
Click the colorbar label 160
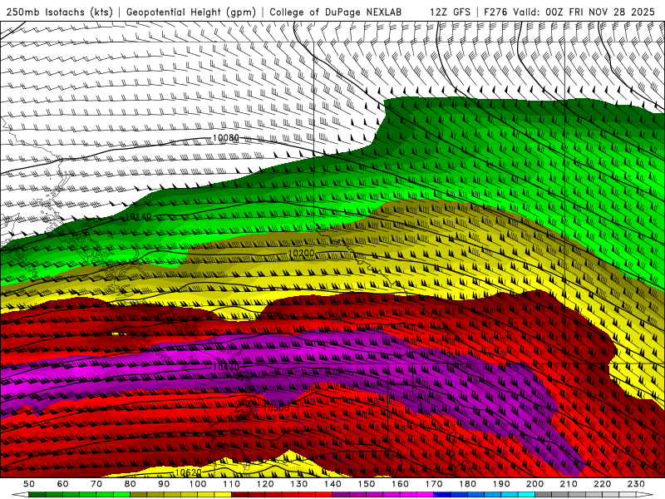coord(400,484)
